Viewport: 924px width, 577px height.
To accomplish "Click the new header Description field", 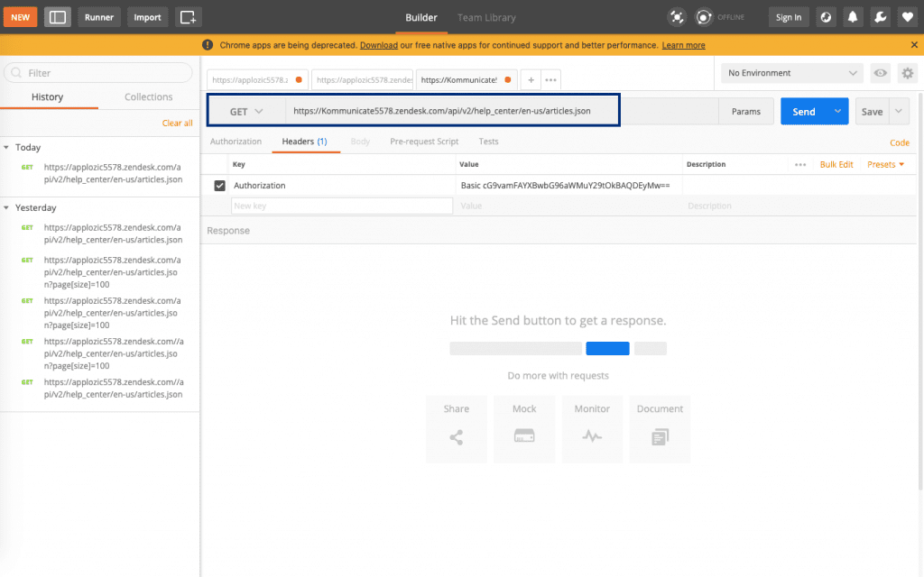I will [x=799, y=206].
